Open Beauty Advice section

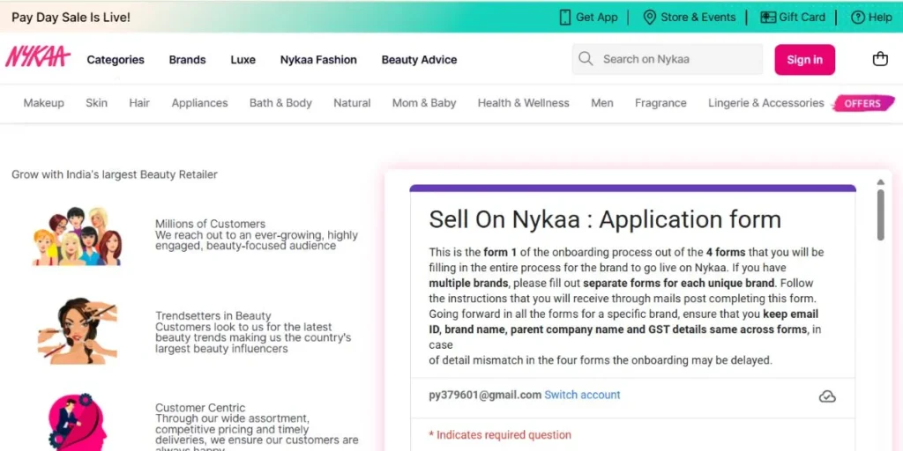pyautogui.click(x=419, y=60)
